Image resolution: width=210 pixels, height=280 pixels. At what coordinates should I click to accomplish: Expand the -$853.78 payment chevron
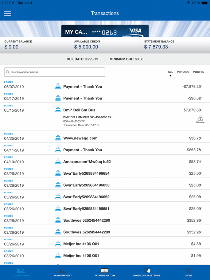point(201,149)
